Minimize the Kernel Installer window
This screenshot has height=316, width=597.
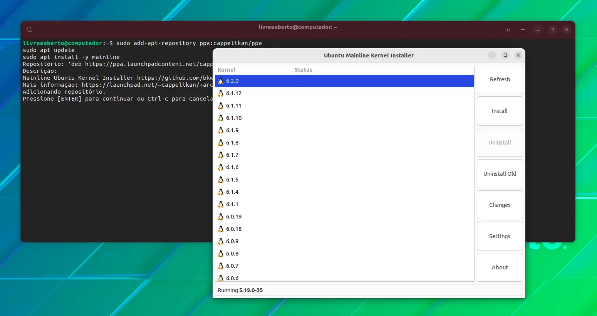click(x=492, y=55)
